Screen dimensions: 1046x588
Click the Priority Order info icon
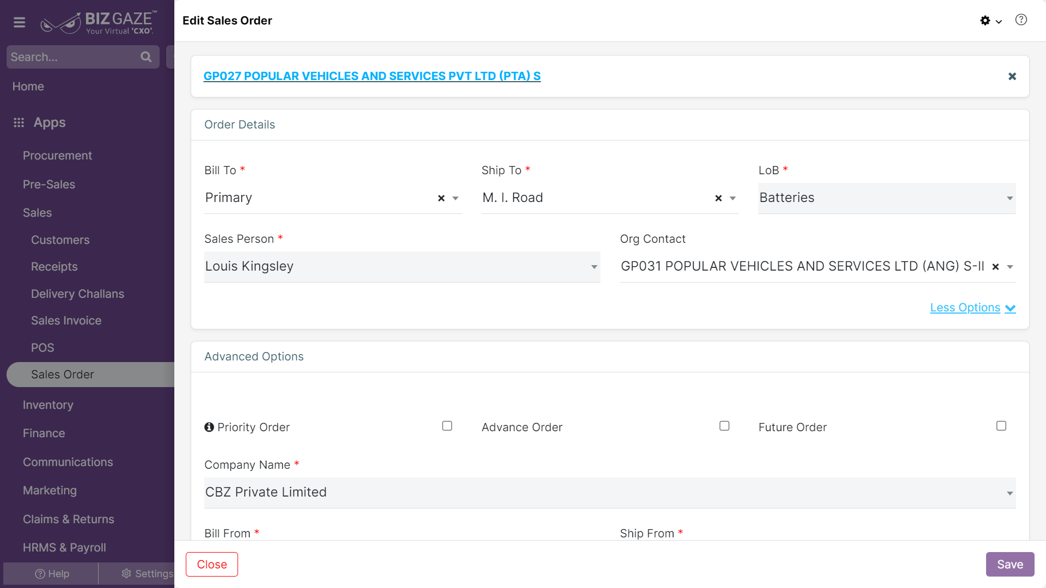[x=209, y=427]
